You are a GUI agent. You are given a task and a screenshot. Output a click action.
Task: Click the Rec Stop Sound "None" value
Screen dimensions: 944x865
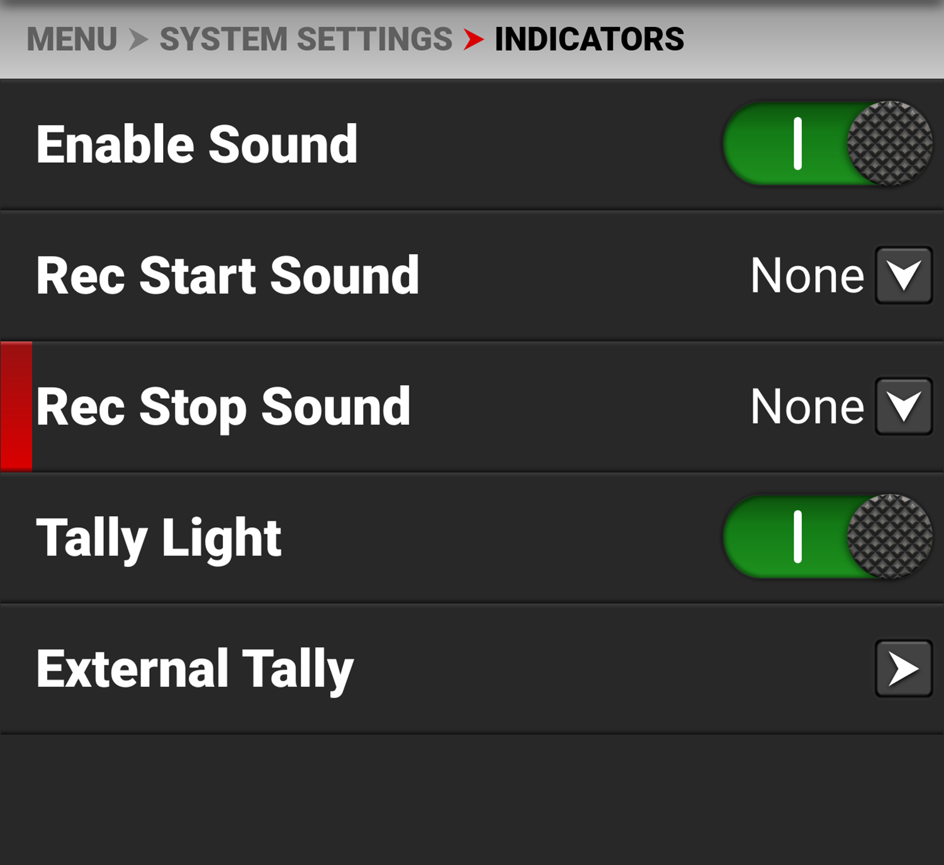click(807, 406)
